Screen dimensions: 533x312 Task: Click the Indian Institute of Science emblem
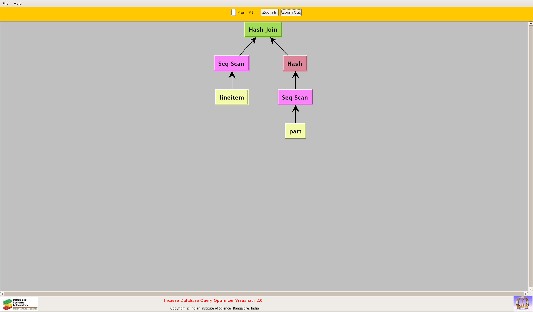(x=523, y=303)
